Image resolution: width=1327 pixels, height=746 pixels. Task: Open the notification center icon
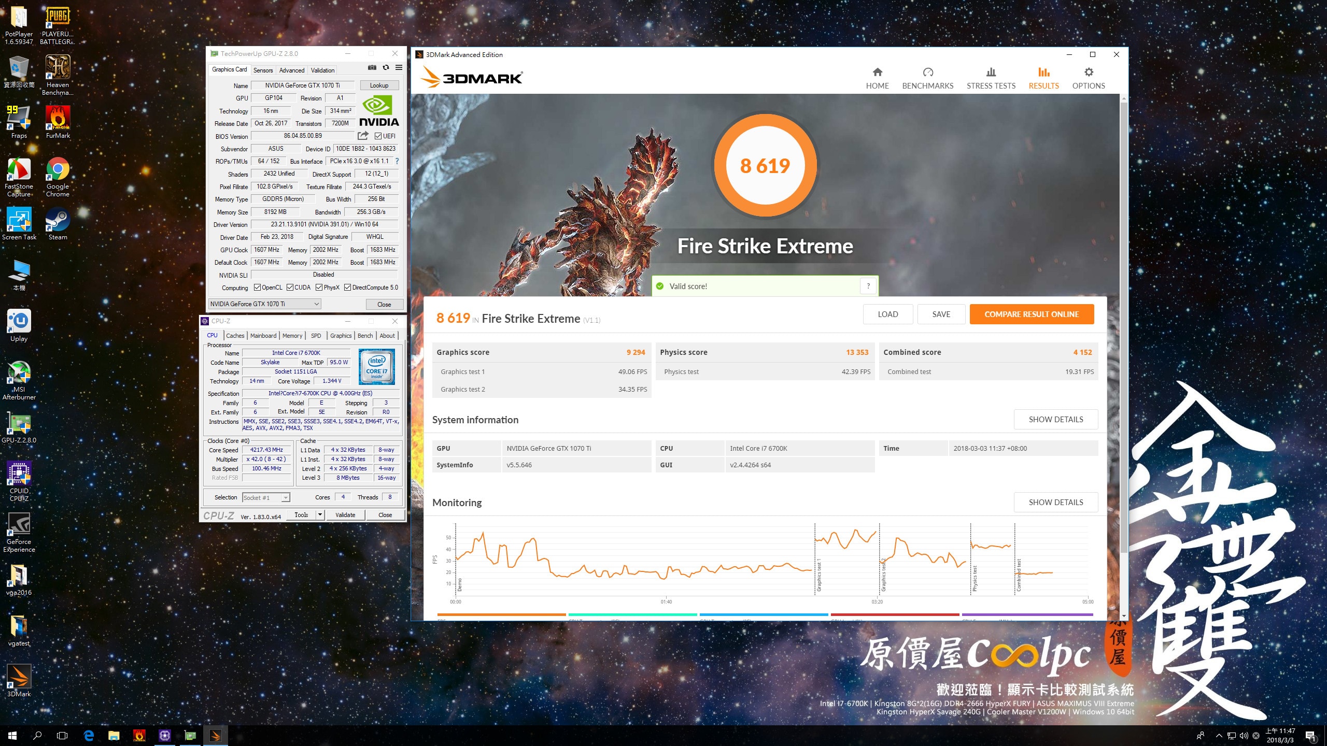point(1310,736)
